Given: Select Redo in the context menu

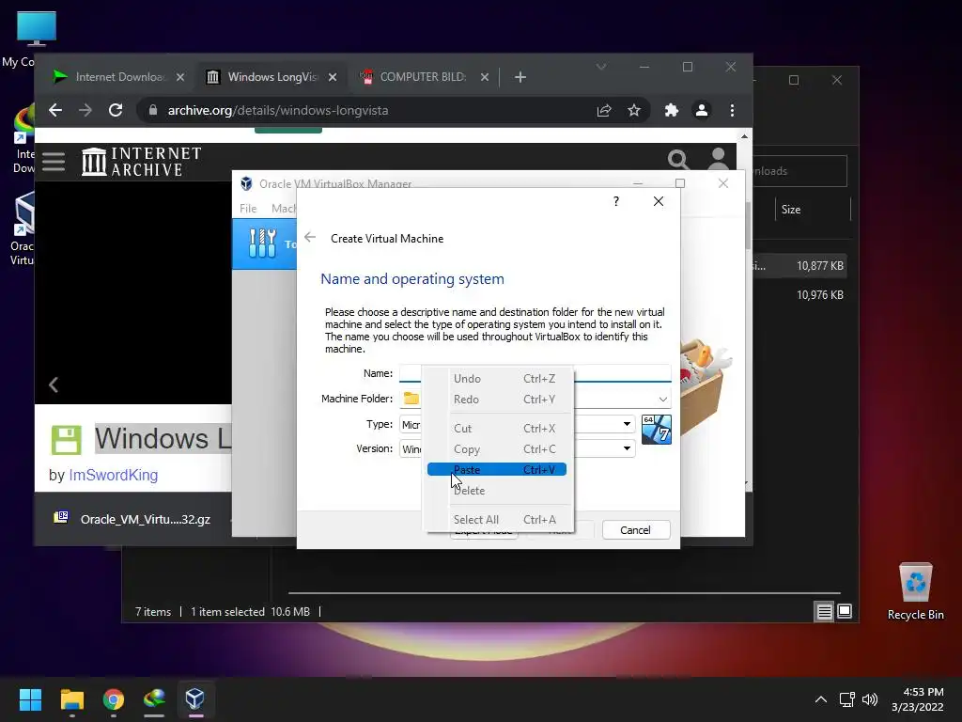Looking at the screenshot, I should tap(496, 399).
